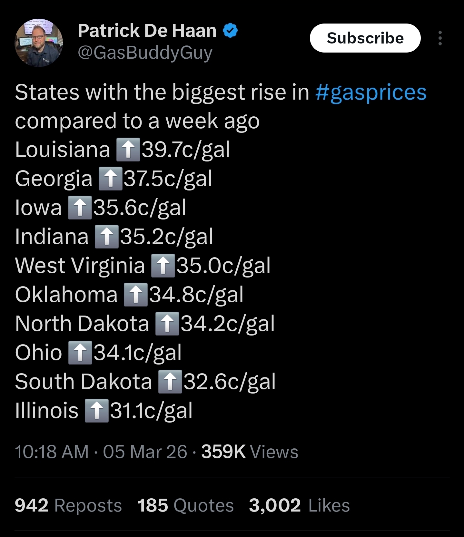464x537 pixels.
Task: Open the #gasprices hashtag link
Action: (x=371, y=93)
